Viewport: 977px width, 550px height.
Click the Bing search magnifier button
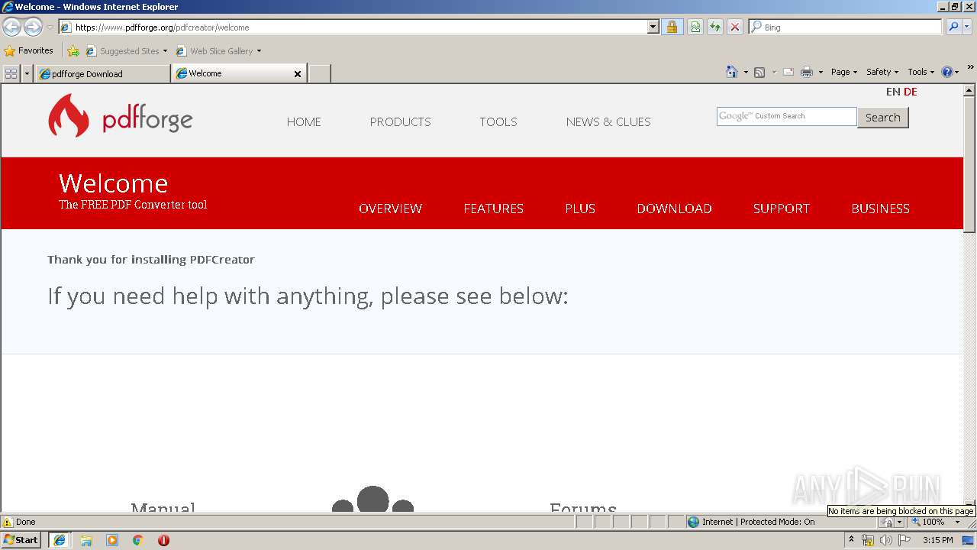coord(953,27)
